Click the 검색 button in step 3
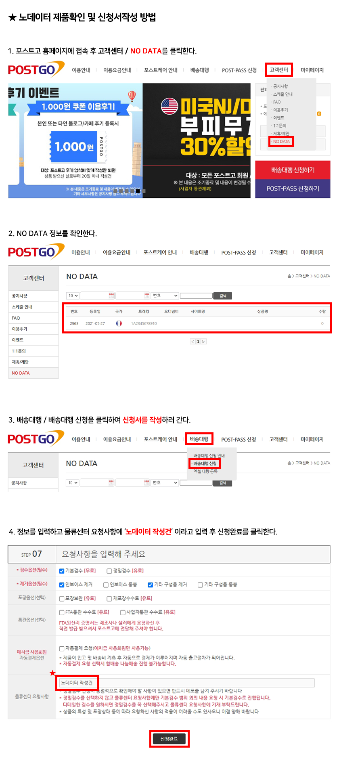This screenshot has height=767, width=339. click(x=223, y=483)
